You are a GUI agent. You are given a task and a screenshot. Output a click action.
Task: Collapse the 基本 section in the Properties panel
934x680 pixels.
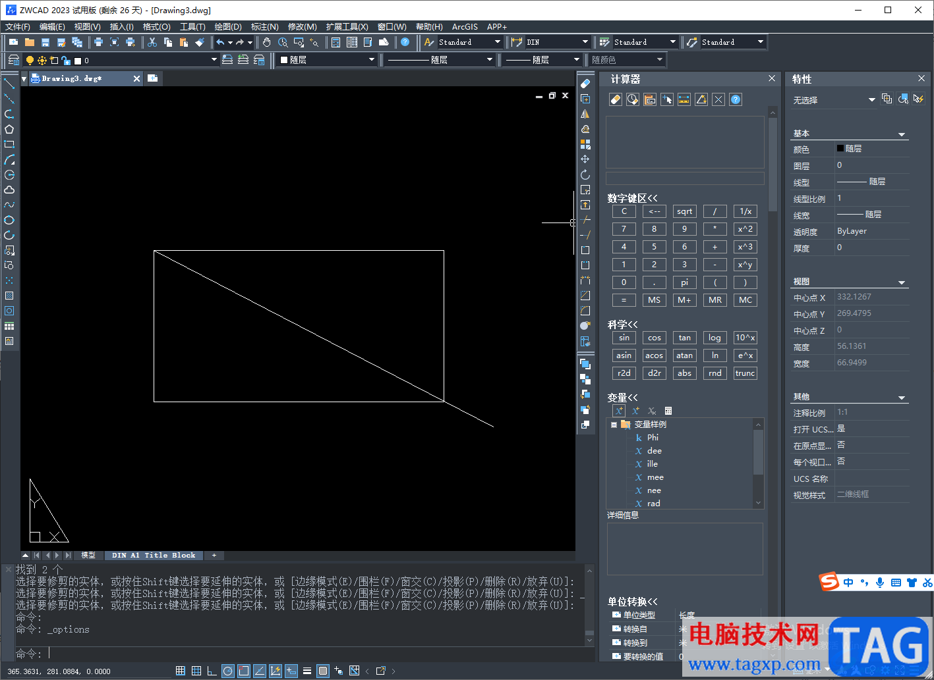(x=902, y=134)
